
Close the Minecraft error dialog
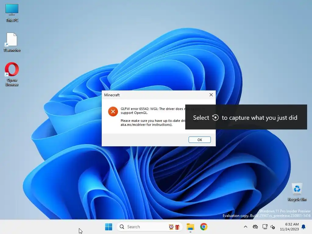click(211, 95)
